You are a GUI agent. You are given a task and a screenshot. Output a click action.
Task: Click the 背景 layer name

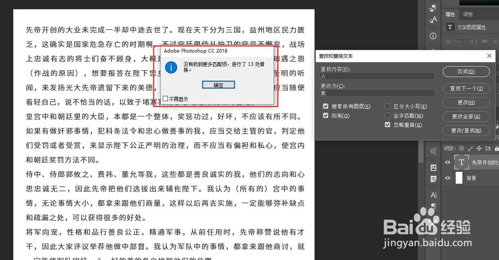click(472, 178)
